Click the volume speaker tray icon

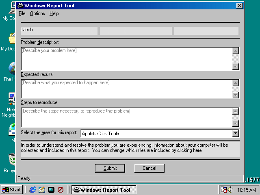230,190
